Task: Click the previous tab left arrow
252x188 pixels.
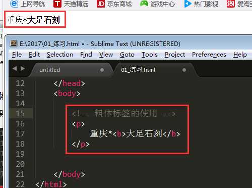Action: [x=15, y=69]
